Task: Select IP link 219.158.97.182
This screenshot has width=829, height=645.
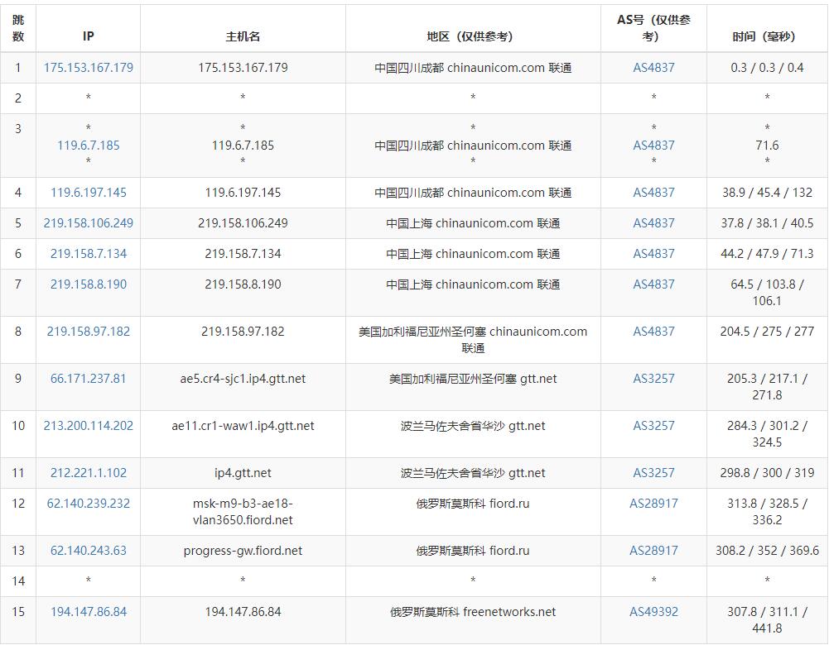Action: pyautogui.click(x=89, y=331)
